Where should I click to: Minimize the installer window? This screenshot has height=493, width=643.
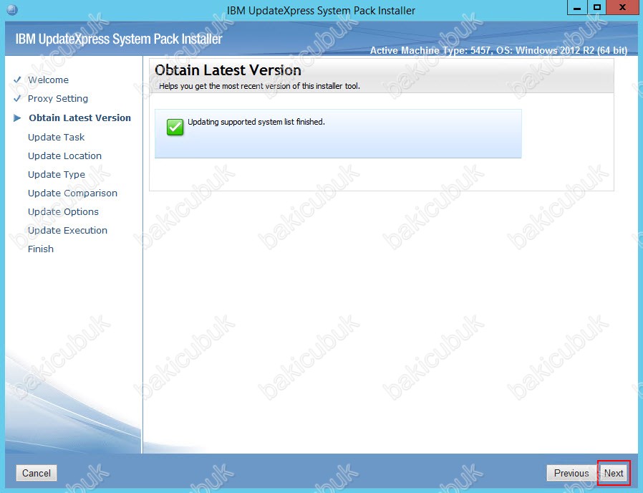pyautogui.click(x=577, y=8)
